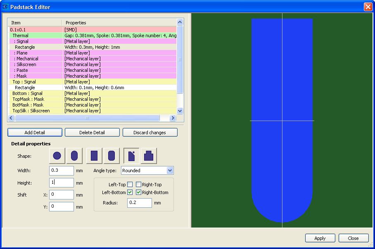Select the polygon T-shaped pad shape
The height and width of the screenshot is (249, 375).
149,156
